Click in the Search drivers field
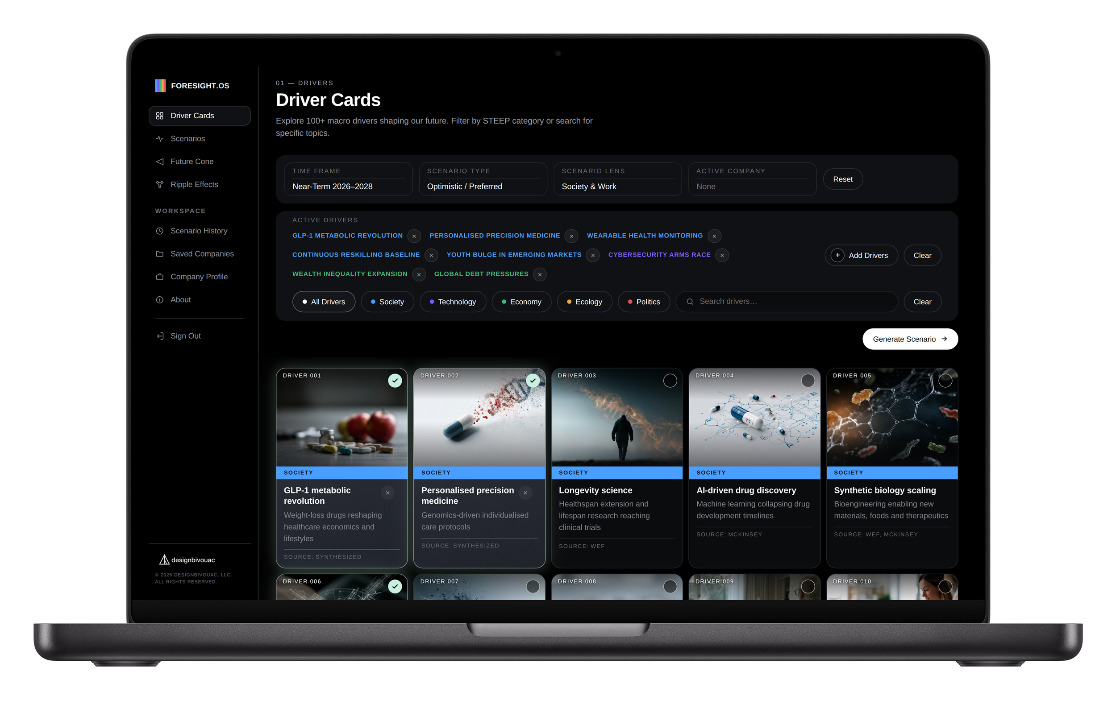1116x713 pixels. click(x=787, y=302)
